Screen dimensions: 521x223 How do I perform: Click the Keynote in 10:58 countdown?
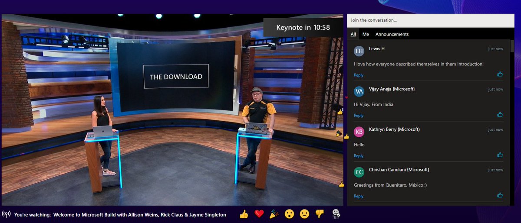pos(303,27)
